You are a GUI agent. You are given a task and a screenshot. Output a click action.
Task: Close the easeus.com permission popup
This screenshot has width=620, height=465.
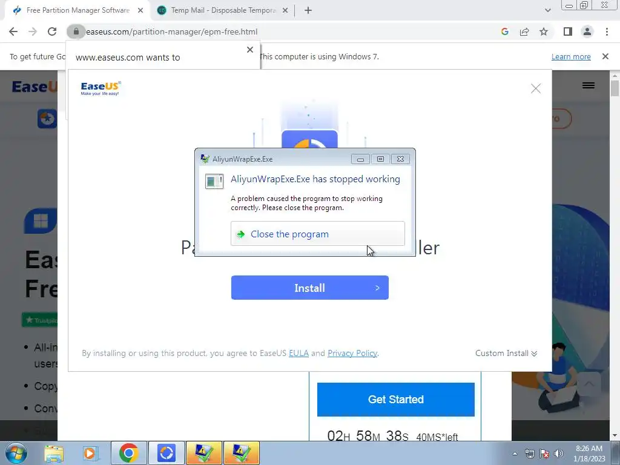point(250,50)
